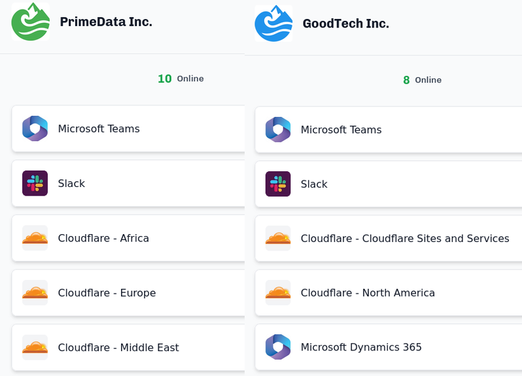522x376 pixels.
Task: Open Slack label under GoodTech
Action: click(314, 184)
